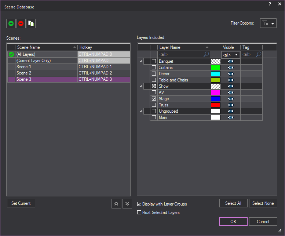Screen dimensions: 285x236
Task: Select the Scene 2 row
Action: 69,73
